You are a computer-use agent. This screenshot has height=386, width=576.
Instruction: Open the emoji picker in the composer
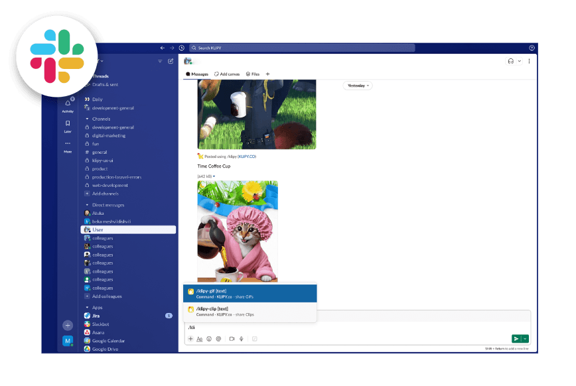pos(208,338)
